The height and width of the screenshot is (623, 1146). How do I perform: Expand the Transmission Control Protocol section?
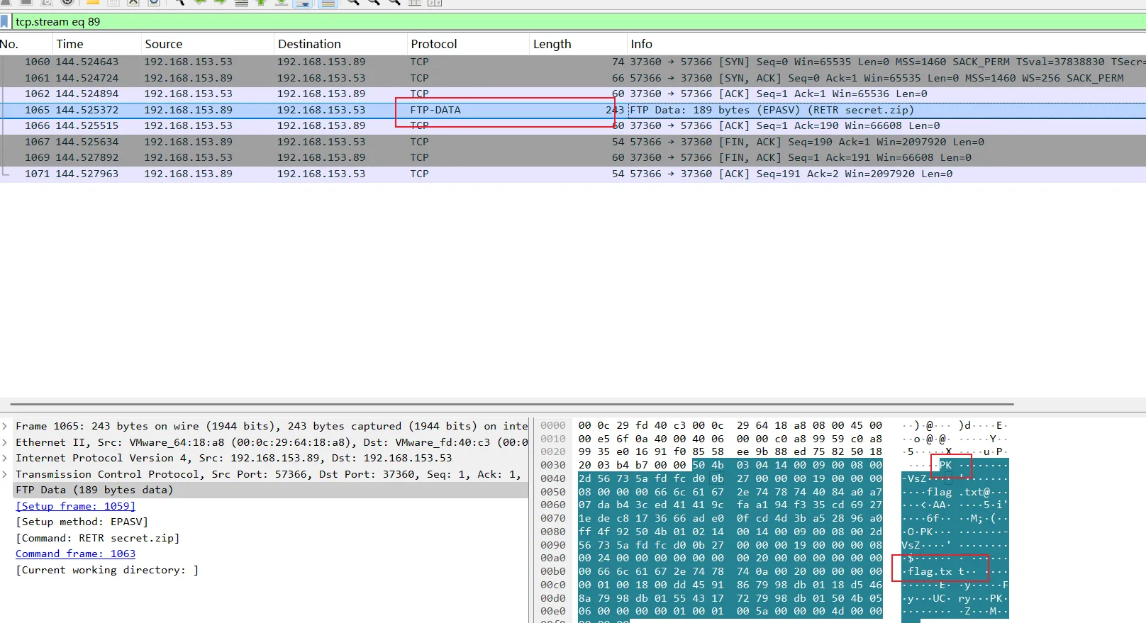click(x=6, y=474)
